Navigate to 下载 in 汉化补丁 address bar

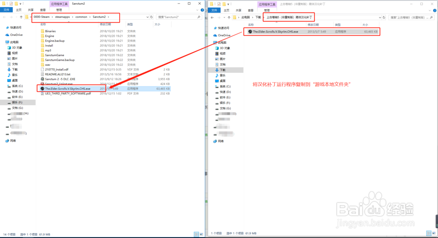click(258, 18)
